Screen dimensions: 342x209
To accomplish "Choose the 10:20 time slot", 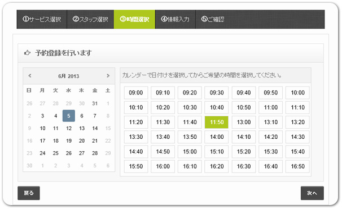I will click(163, 107).
